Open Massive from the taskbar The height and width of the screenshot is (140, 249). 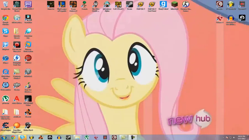[x=114, y=137]
